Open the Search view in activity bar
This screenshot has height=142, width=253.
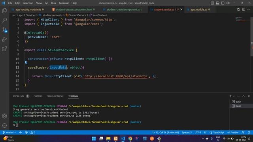point(4,20)
